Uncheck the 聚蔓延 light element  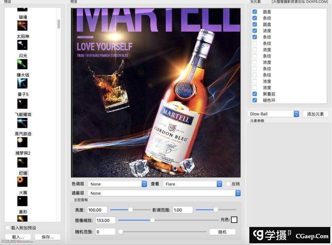[255, 94]
